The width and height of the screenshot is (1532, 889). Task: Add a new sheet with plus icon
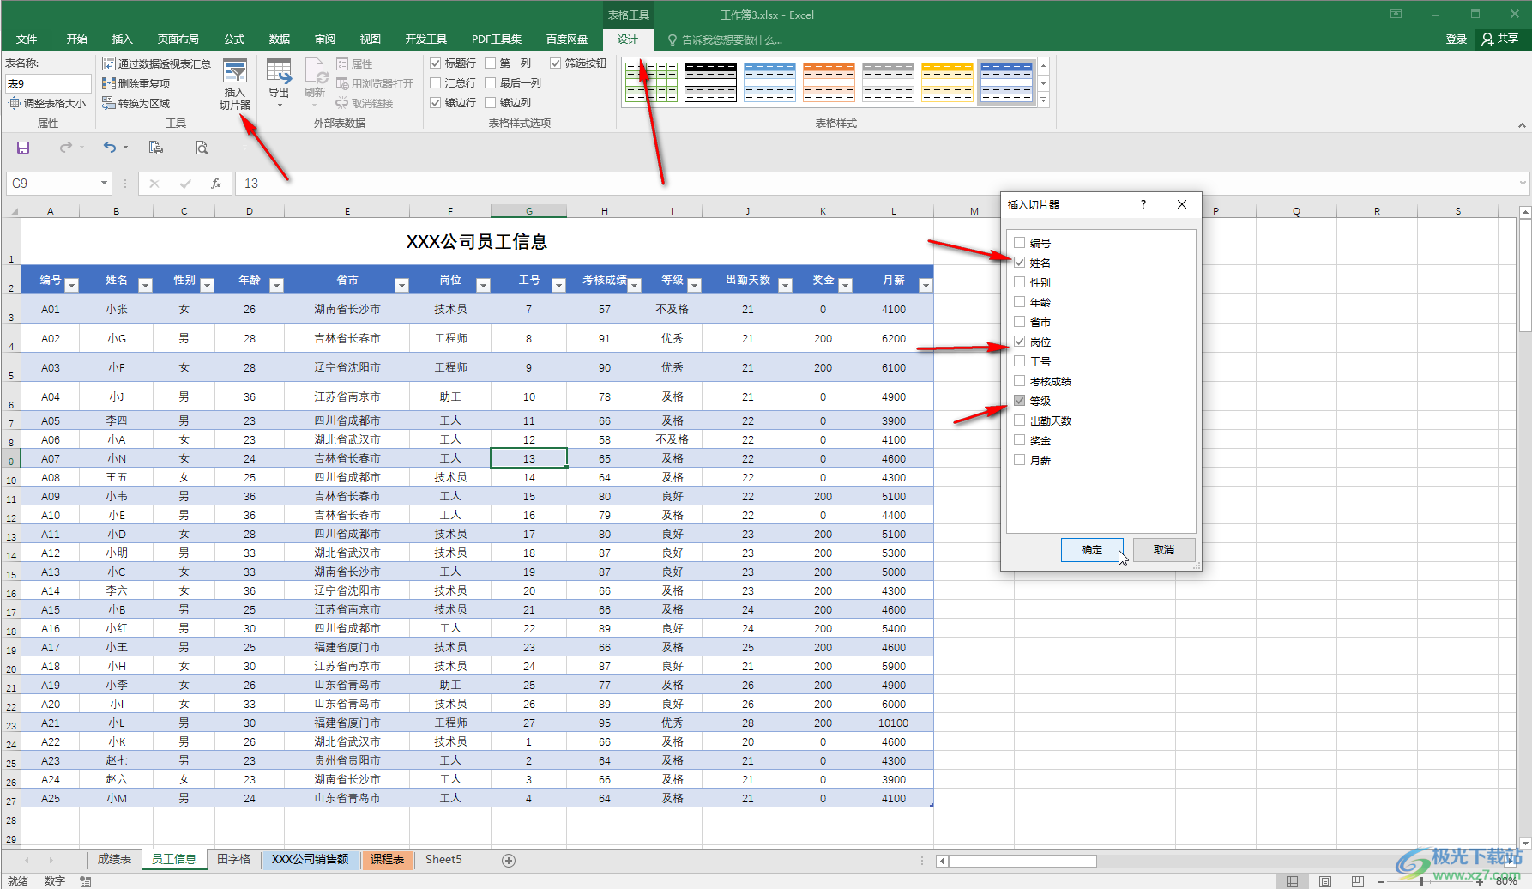point(509,860)
